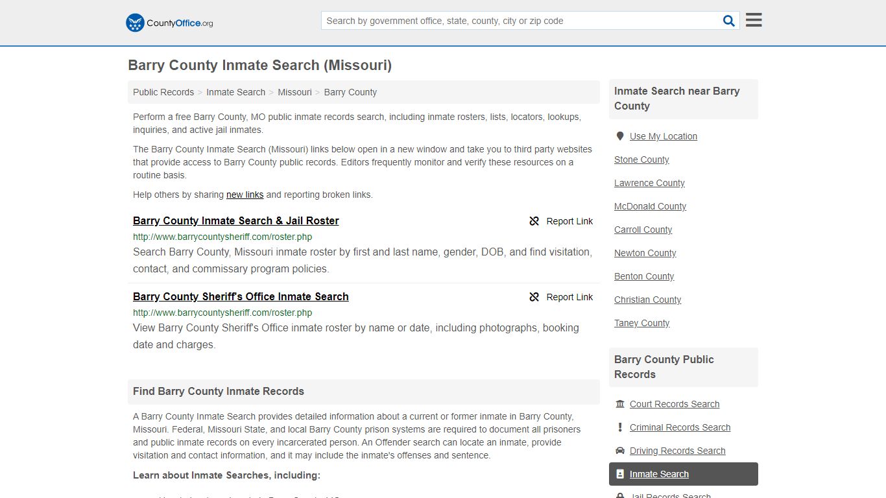Select the highlighted Inmate Search item

684,474
